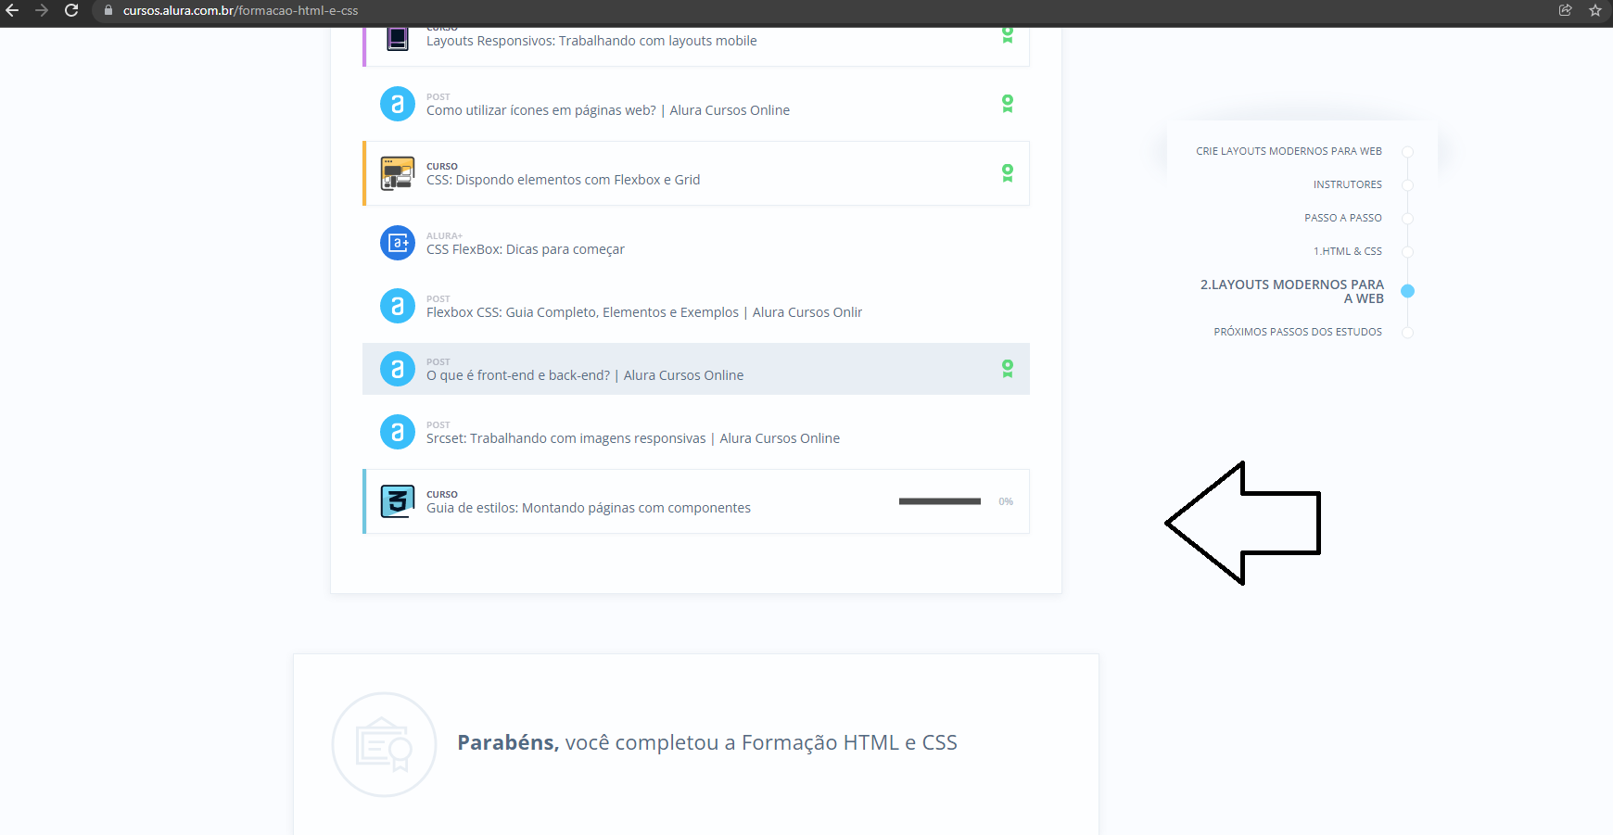
Task: Click the share page icon in the address bar
Action: [1566, 10]
